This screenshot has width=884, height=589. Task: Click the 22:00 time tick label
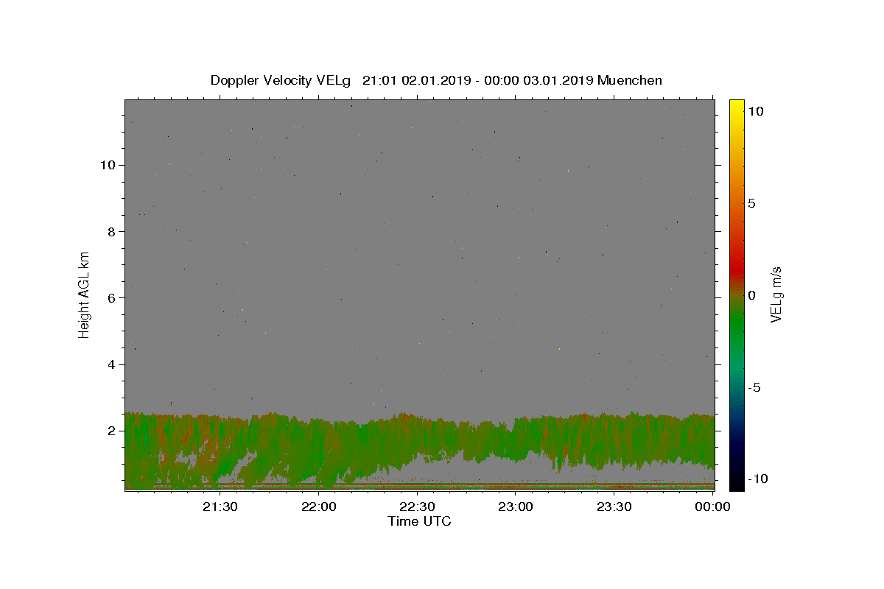click(x=320, y=507)
